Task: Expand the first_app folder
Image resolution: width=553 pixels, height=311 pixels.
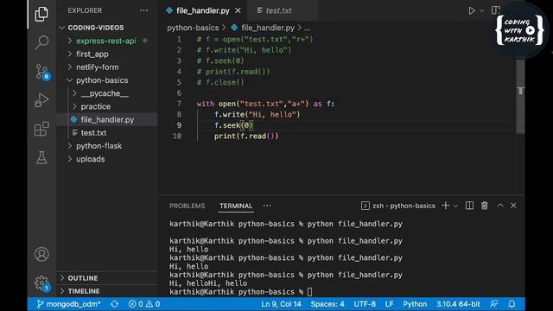Action: 92,54
